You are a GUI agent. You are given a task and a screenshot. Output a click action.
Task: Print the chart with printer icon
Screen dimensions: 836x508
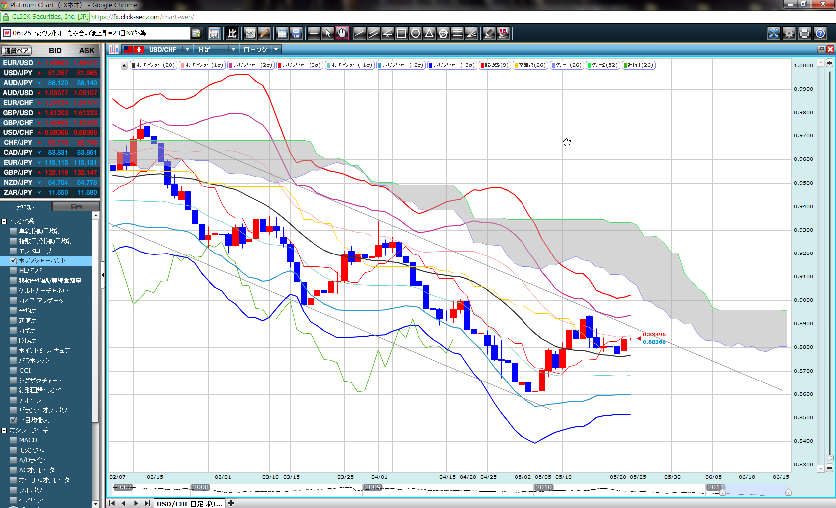click(x=804, y=33)
